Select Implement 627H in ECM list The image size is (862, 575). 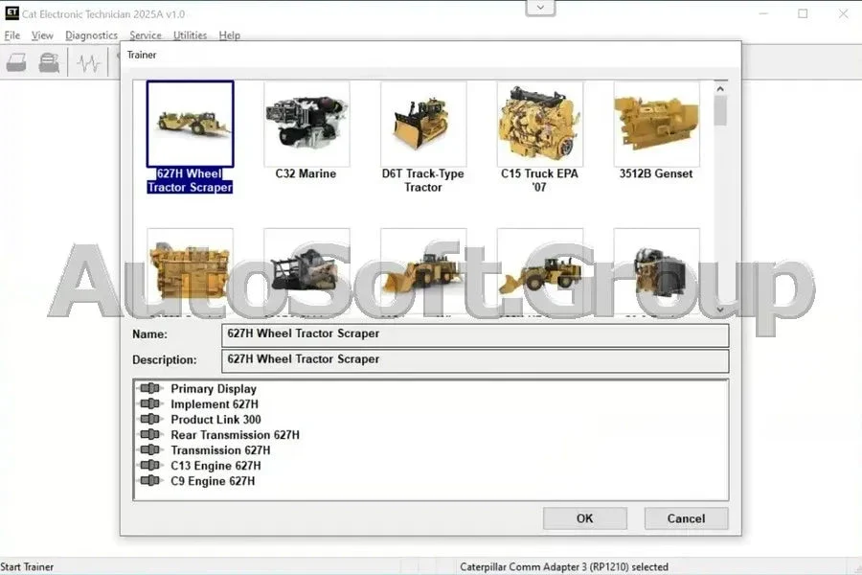(214, 404)
